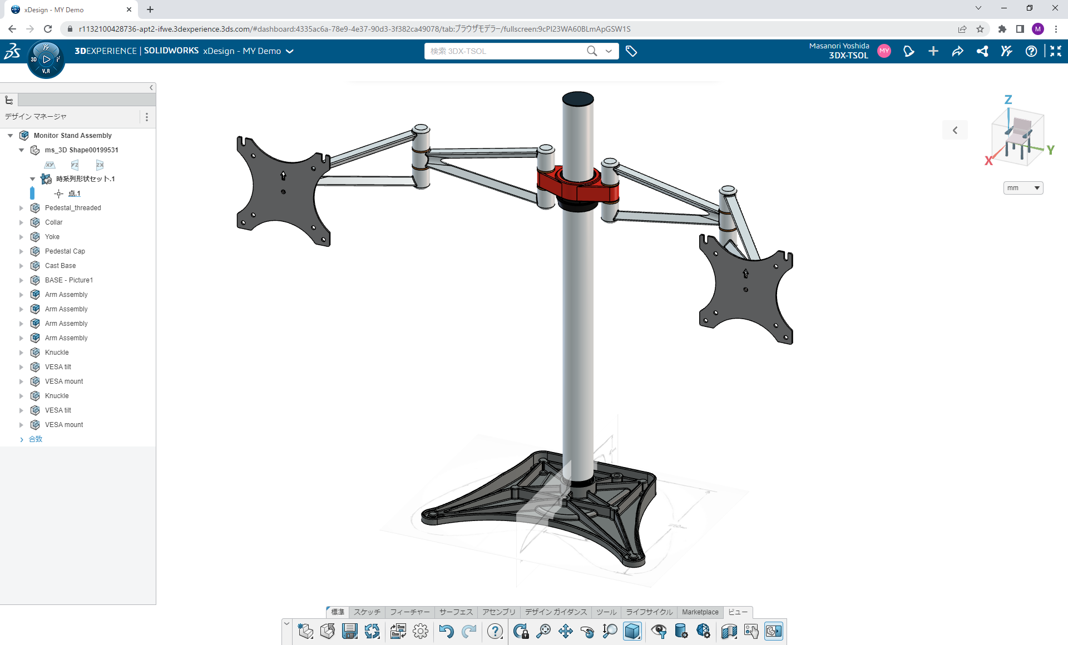Toggle the rotation lock view tool

[521, 631]
